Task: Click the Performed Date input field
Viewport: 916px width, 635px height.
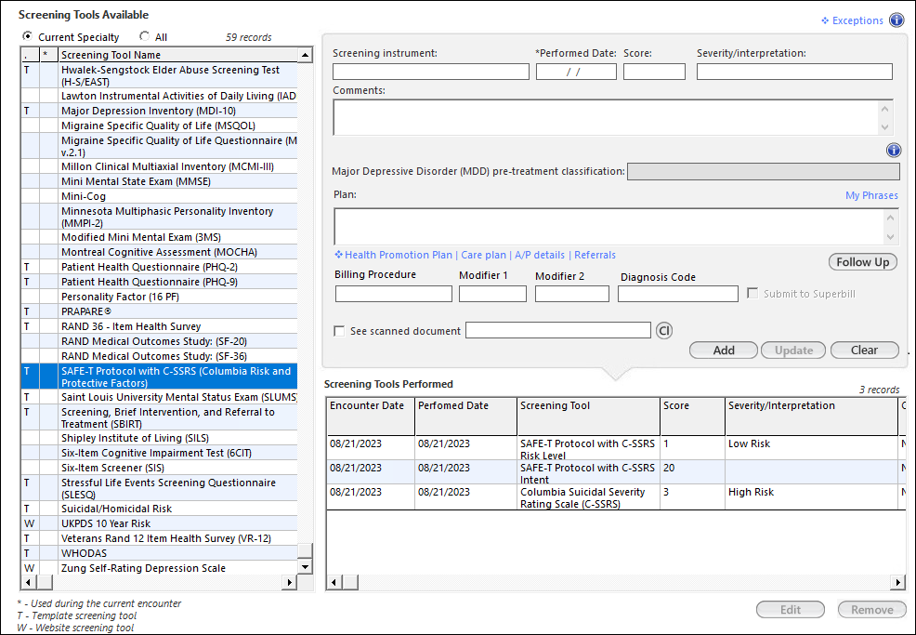Action: tap(576, 72)
